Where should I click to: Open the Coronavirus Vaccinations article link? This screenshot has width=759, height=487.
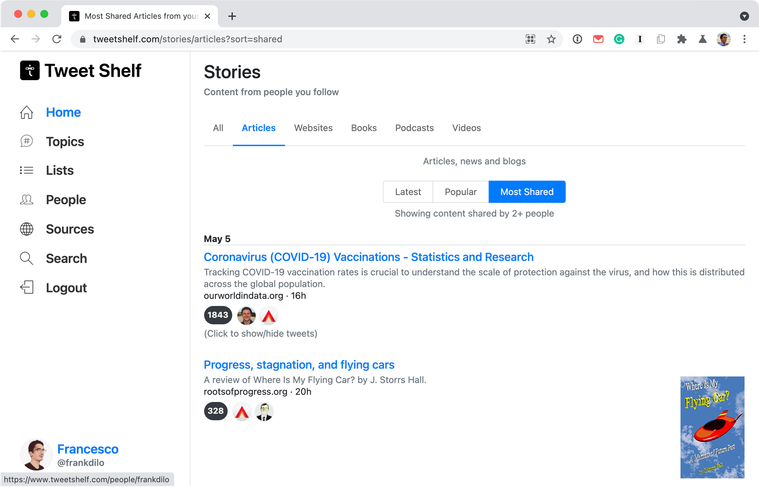[x=368, y=257]
